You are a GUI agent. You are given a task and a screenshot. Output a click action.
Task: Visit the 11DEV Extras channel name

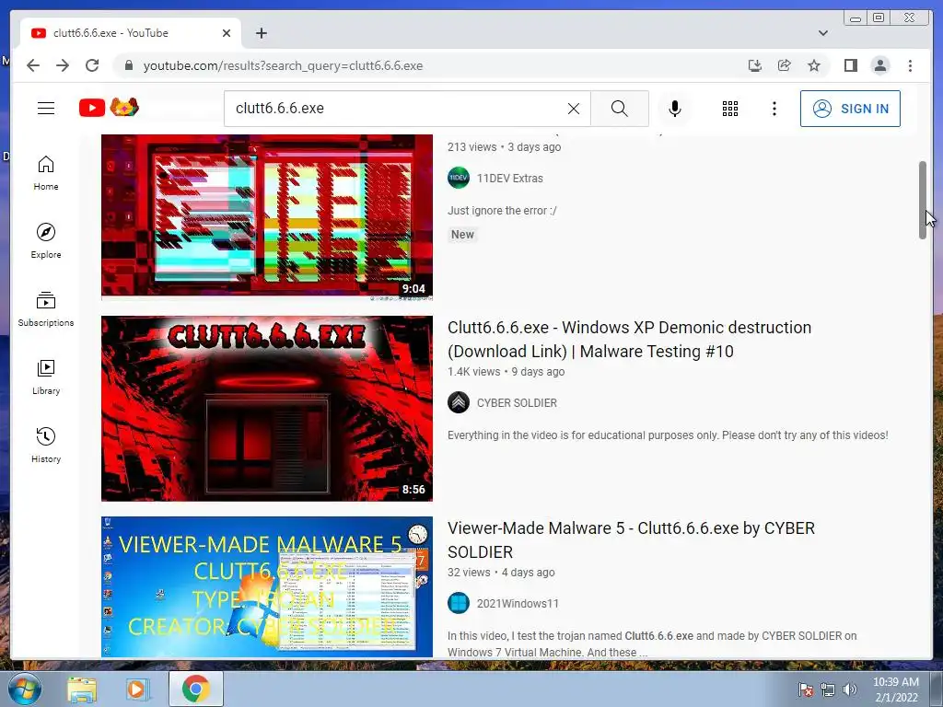pos(510,179)
